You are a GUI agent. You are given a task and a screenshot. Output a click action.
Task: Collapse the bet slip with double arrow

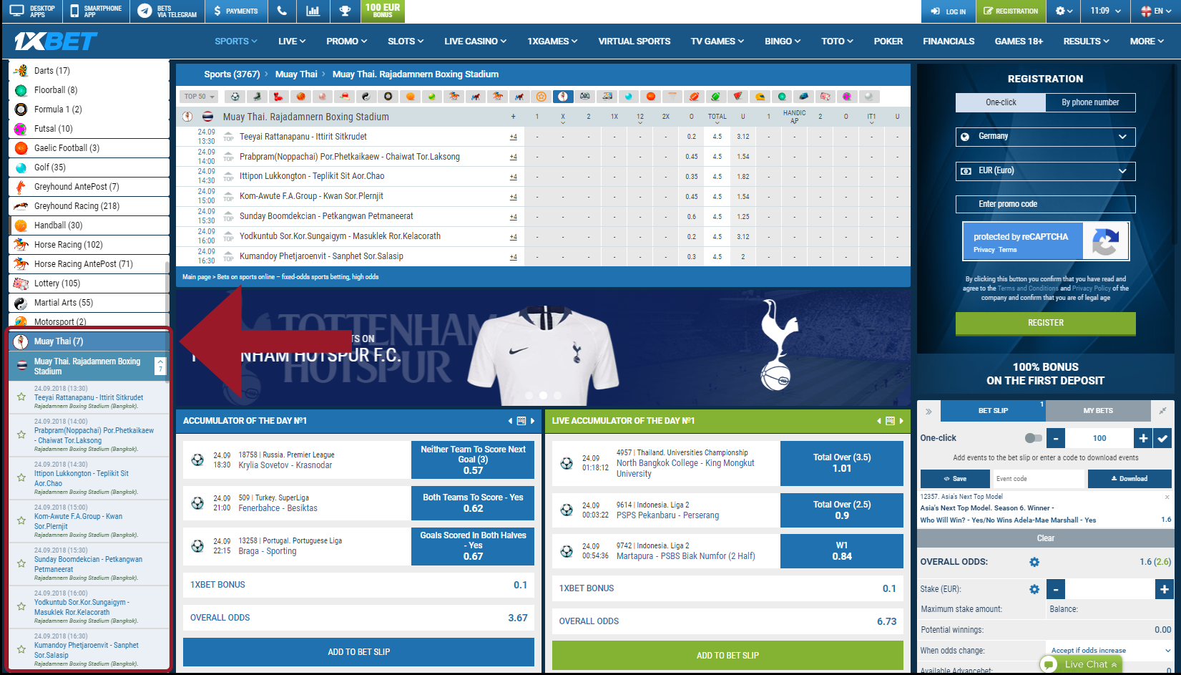(x=928, y=411)
